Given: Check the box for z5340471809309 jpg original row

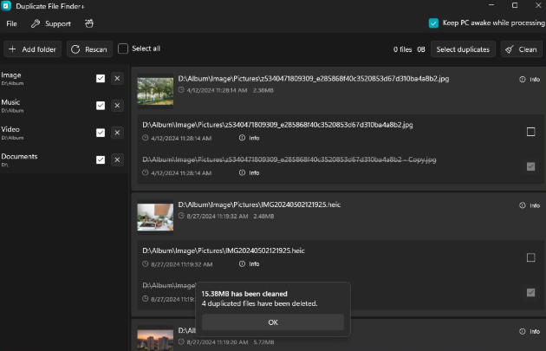Looking at the screenshot, I should point(530,132).
